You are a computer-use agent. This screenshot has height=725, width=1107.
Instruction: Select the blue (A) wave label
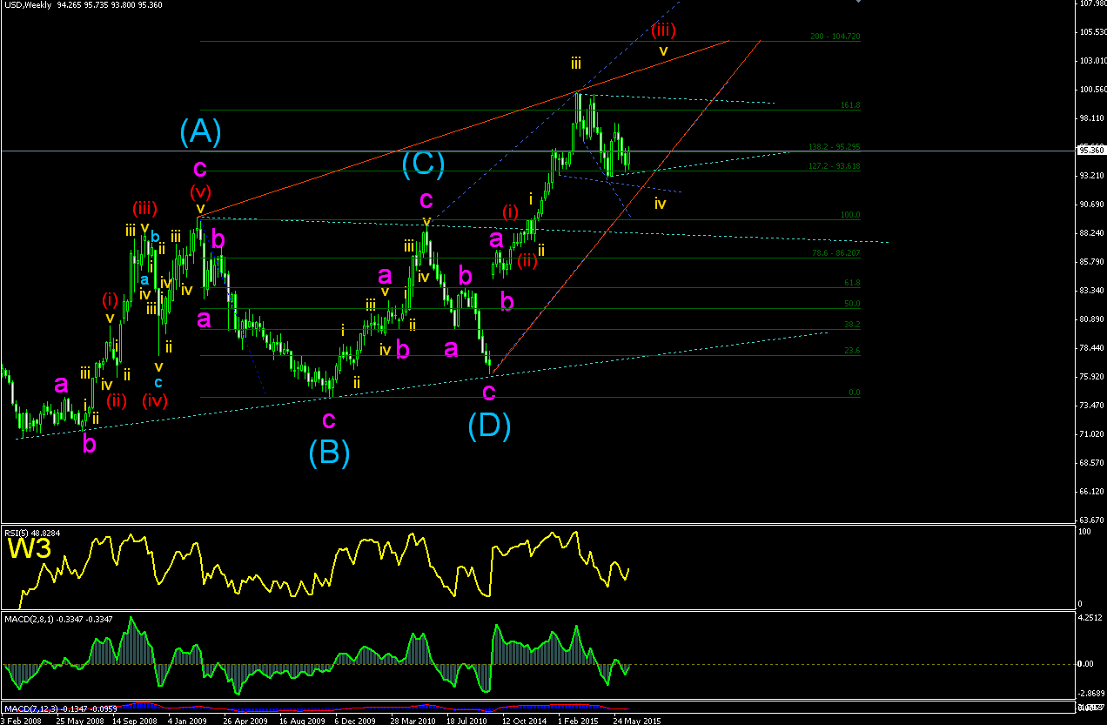(200, 131)
